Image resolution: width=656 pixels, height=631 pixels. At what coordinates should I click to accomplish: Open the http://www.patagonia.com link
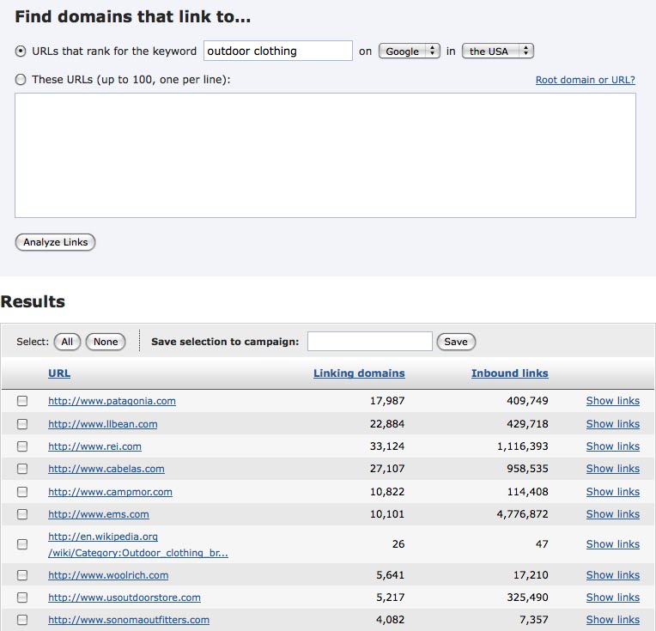point(112,401)
